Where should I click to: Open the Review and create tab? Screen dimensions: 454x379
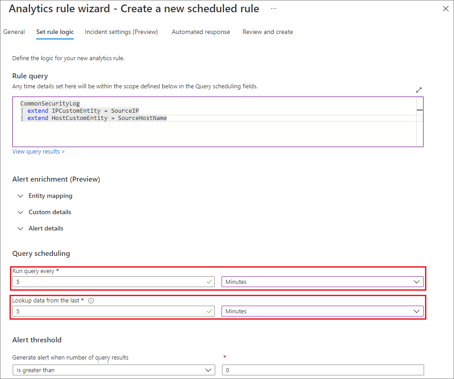[267, 32]
